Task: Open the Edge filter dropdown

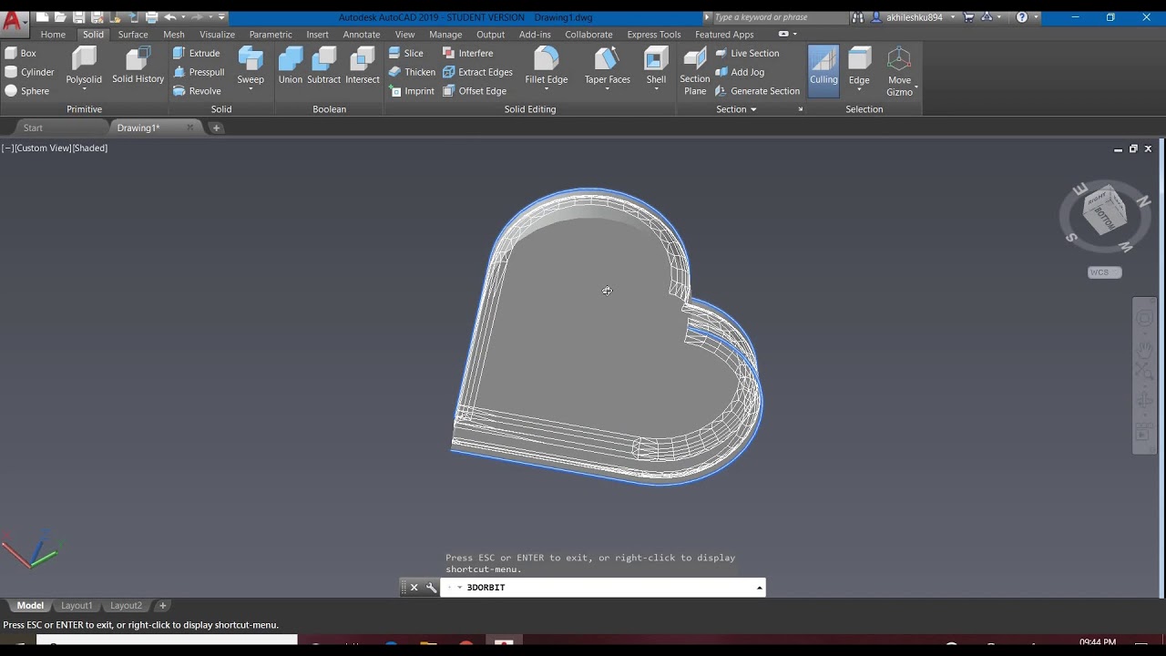Action: (859, 88)
